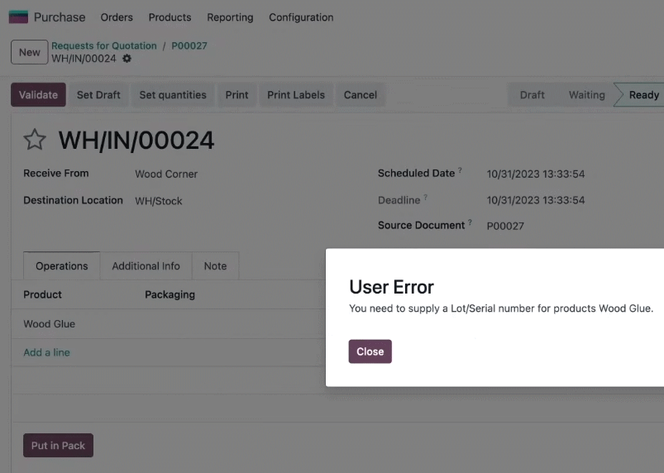Switch to the Additional Info tab

point(146,266)
